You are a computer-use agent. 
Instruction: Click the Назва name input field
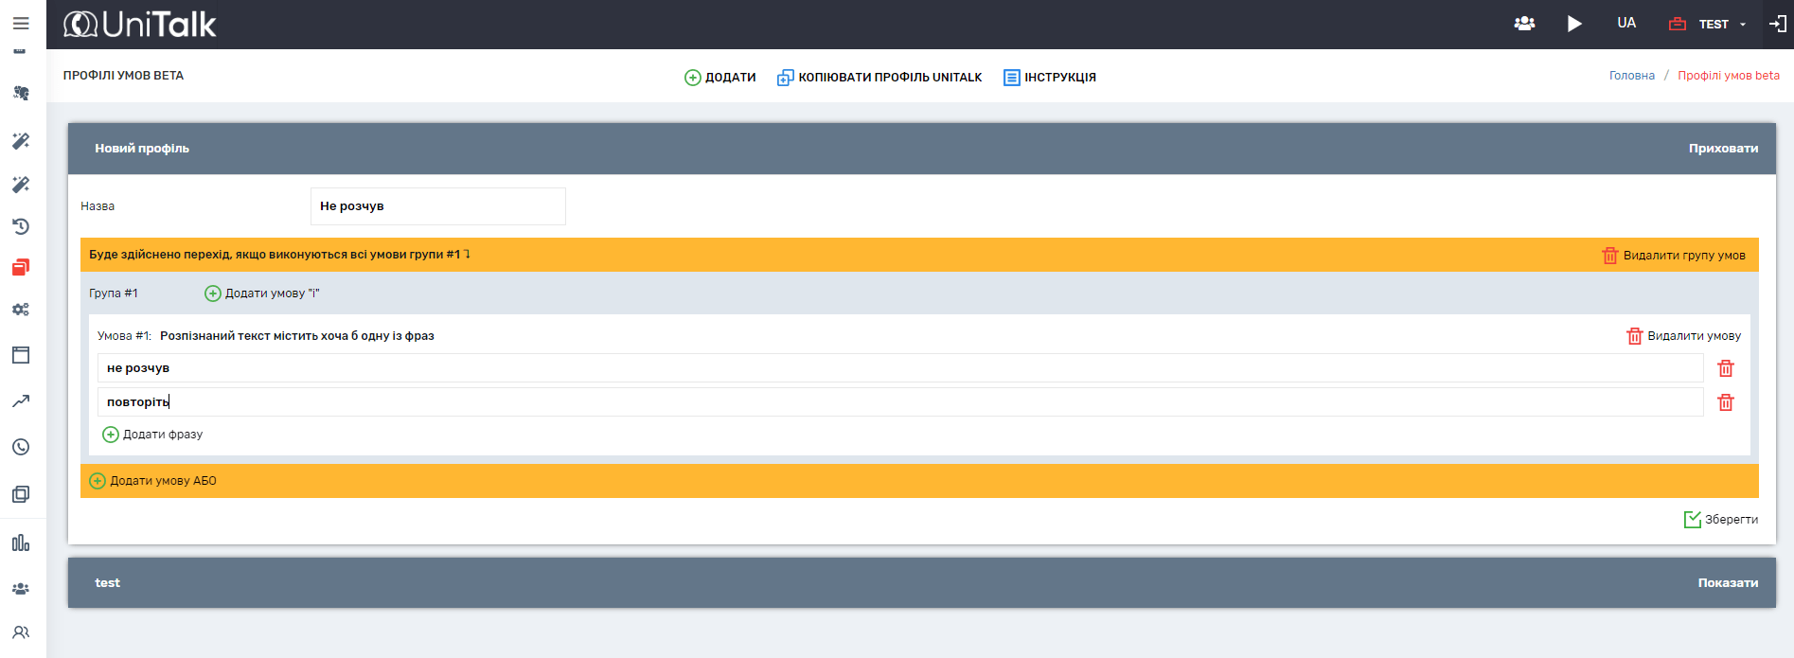(437, 206)
